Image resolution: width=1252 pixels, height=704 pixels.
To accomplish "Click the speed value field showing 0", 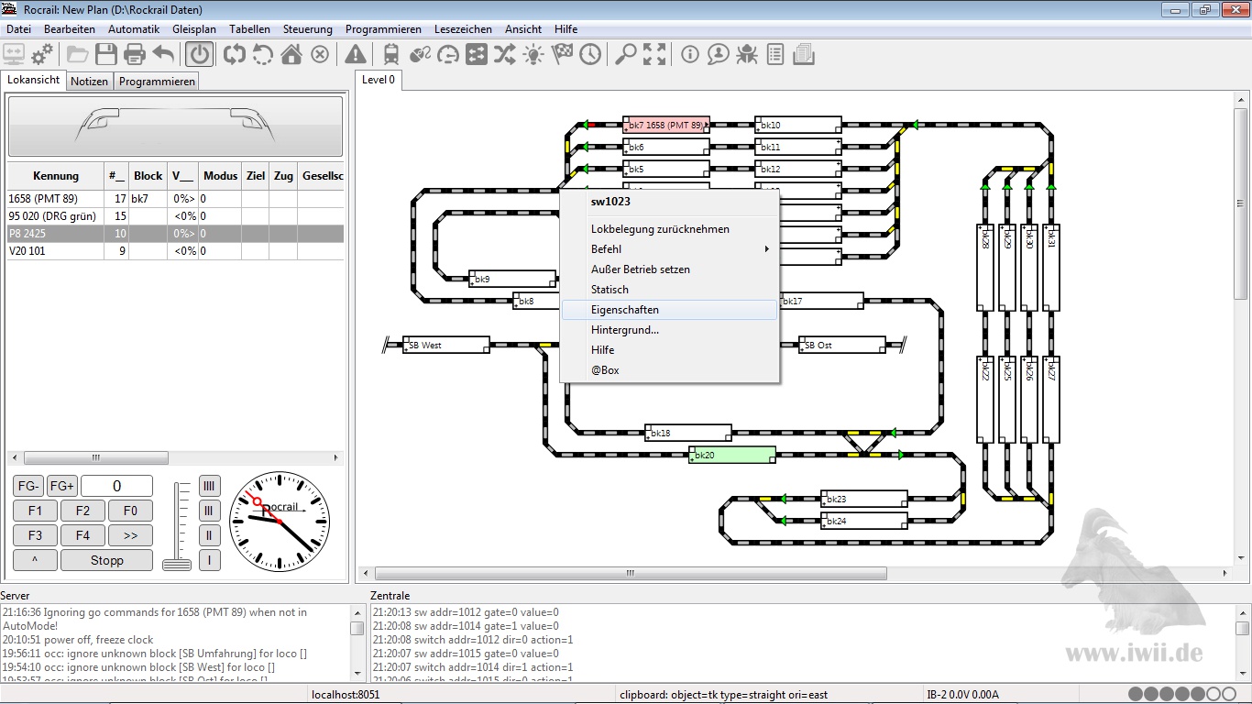I will tap(117, 487).
